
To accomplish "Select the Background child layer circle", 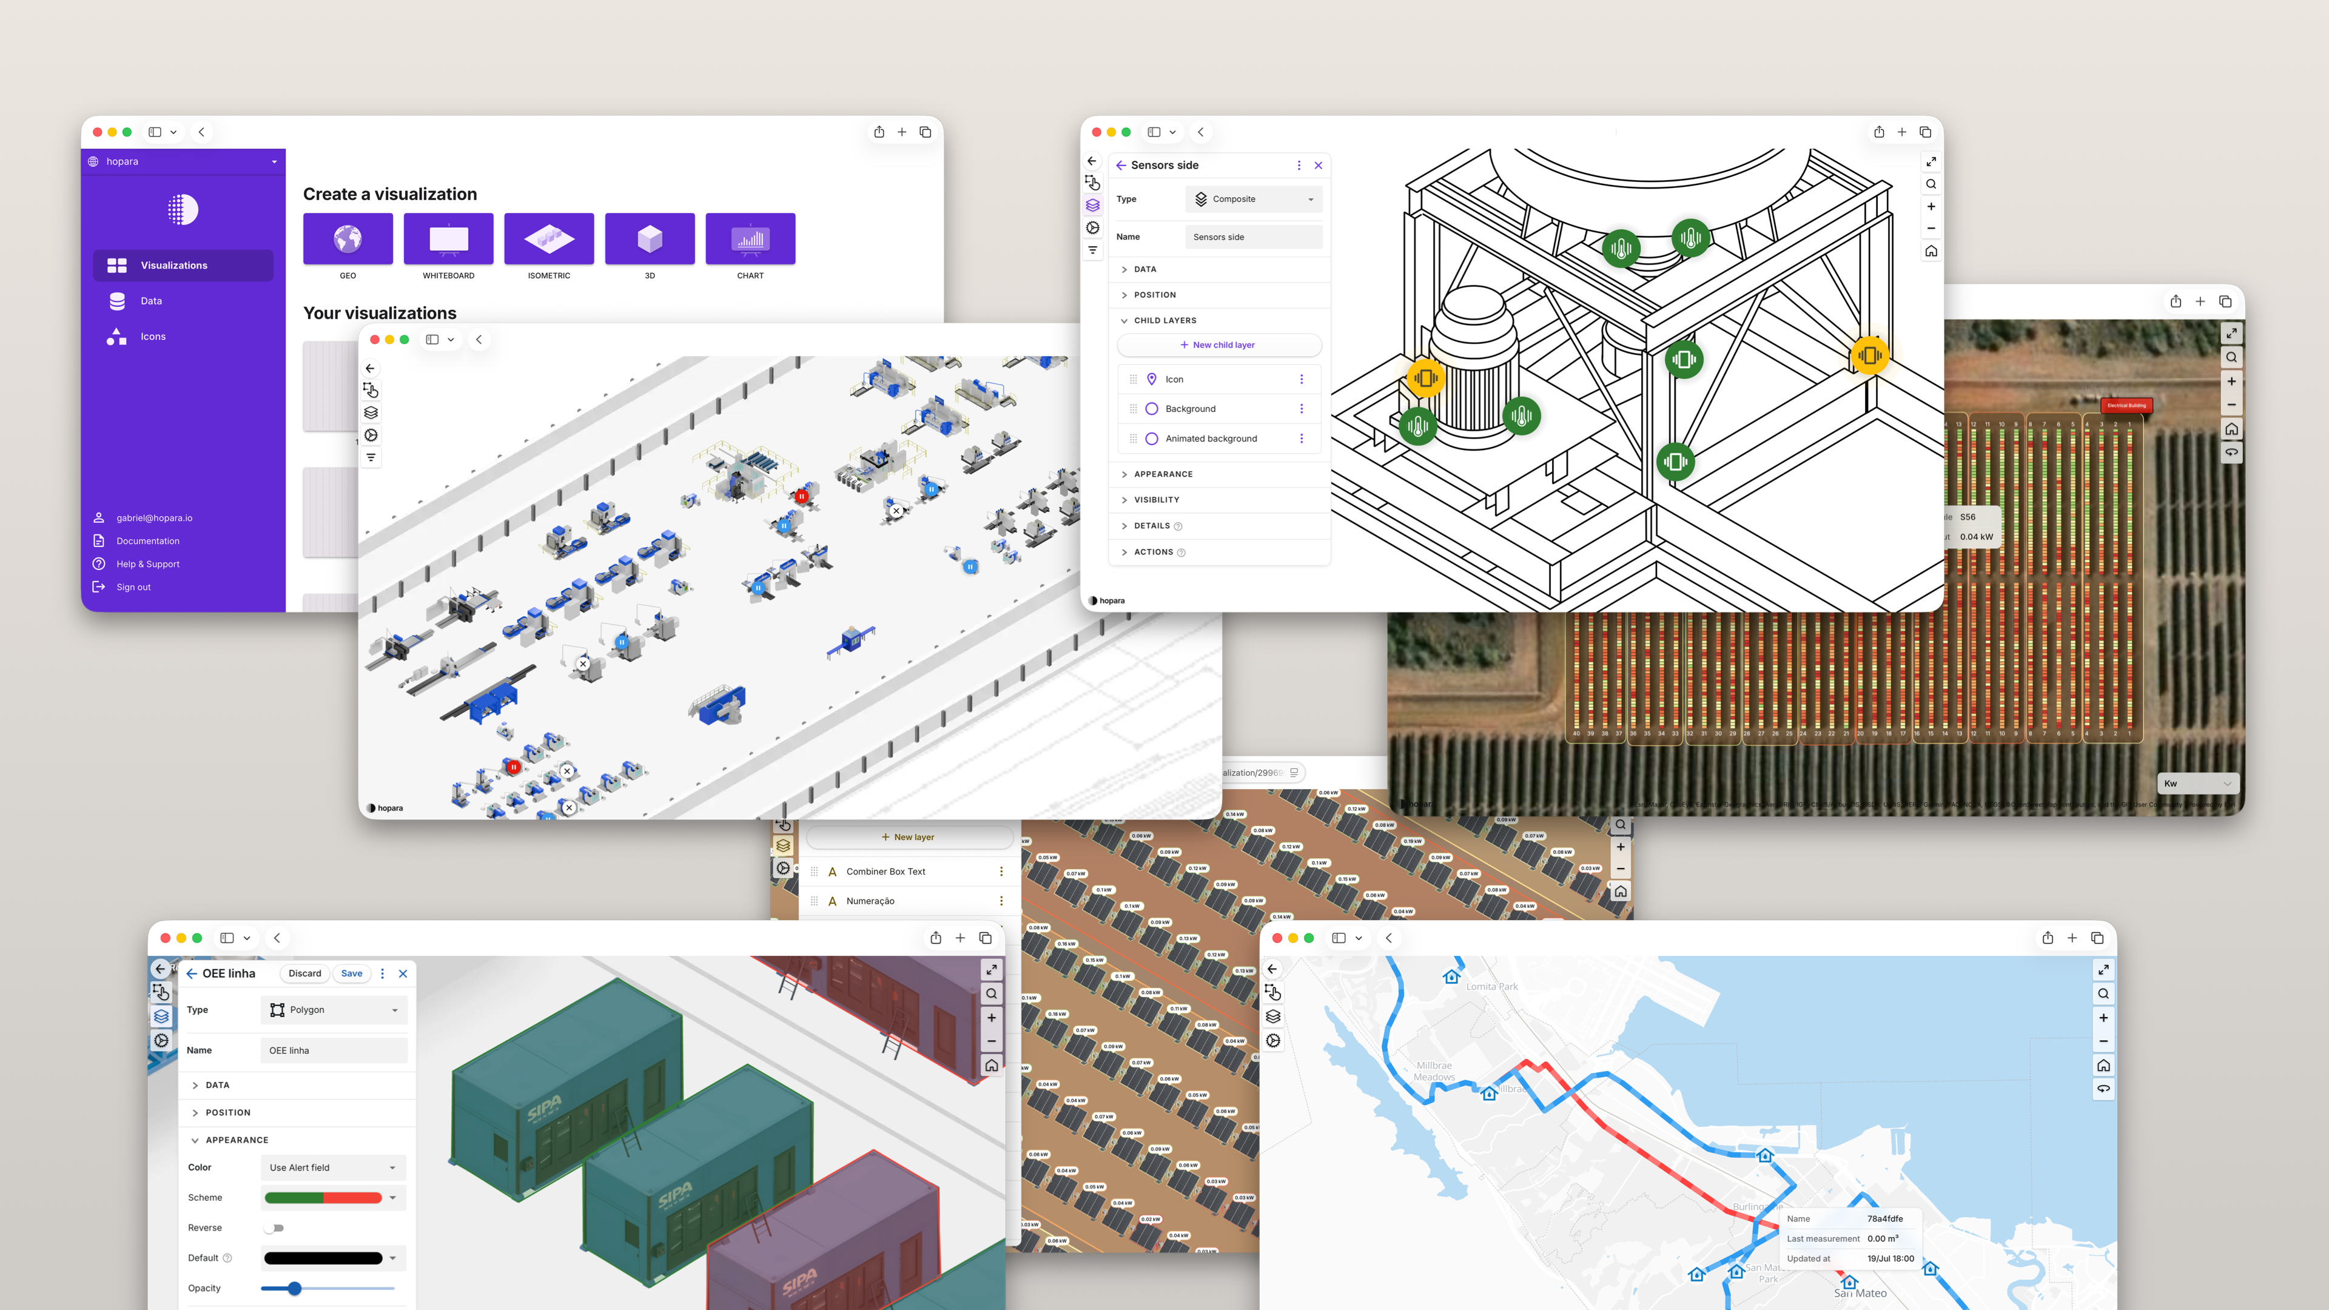I will 1152,409.
